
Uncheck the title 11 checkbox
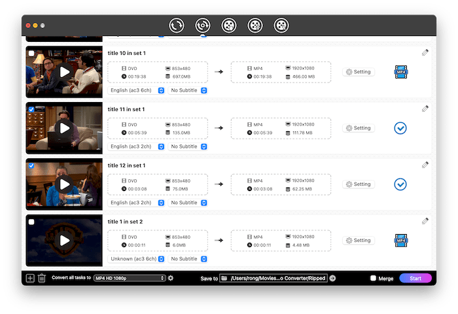31,109
